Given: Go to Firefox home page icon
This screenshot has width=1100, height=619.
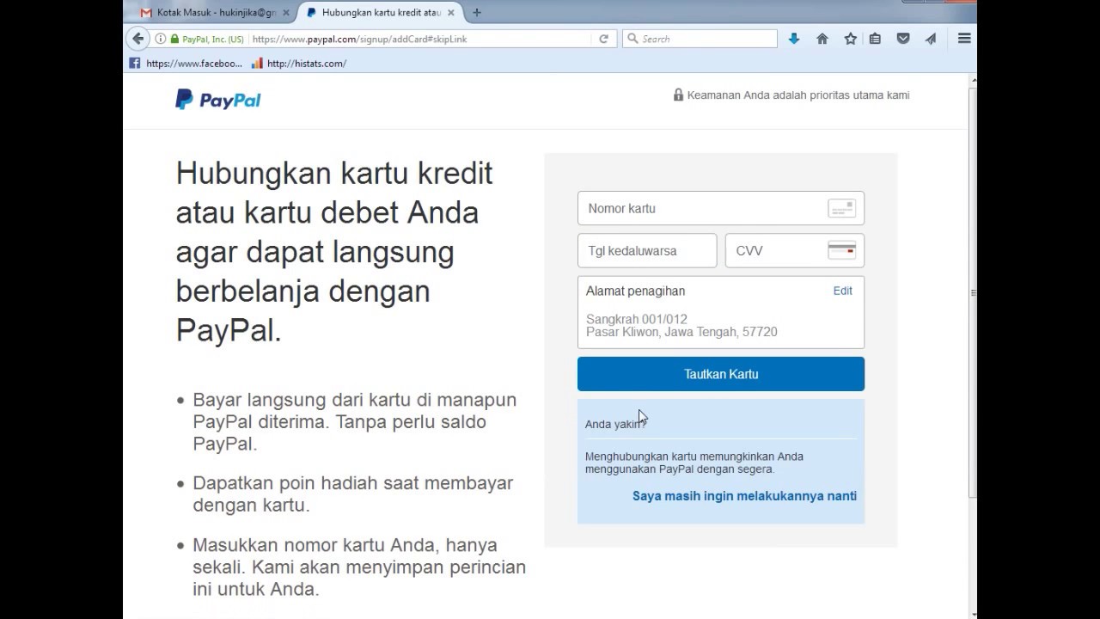Looking at the screenshot, I should click(x=822, y=39).
